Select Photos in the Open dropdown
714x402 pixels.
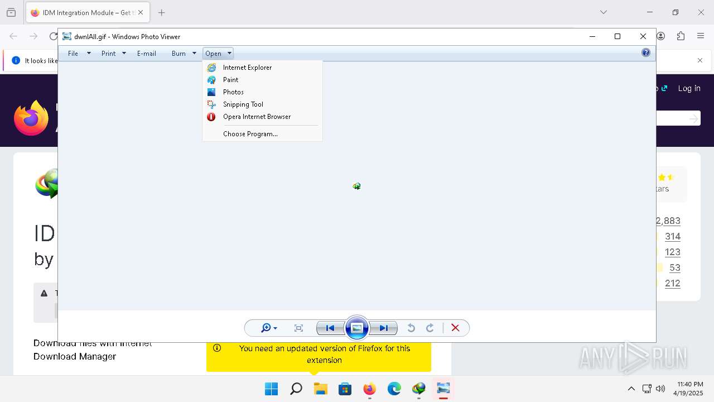[262, 92]
